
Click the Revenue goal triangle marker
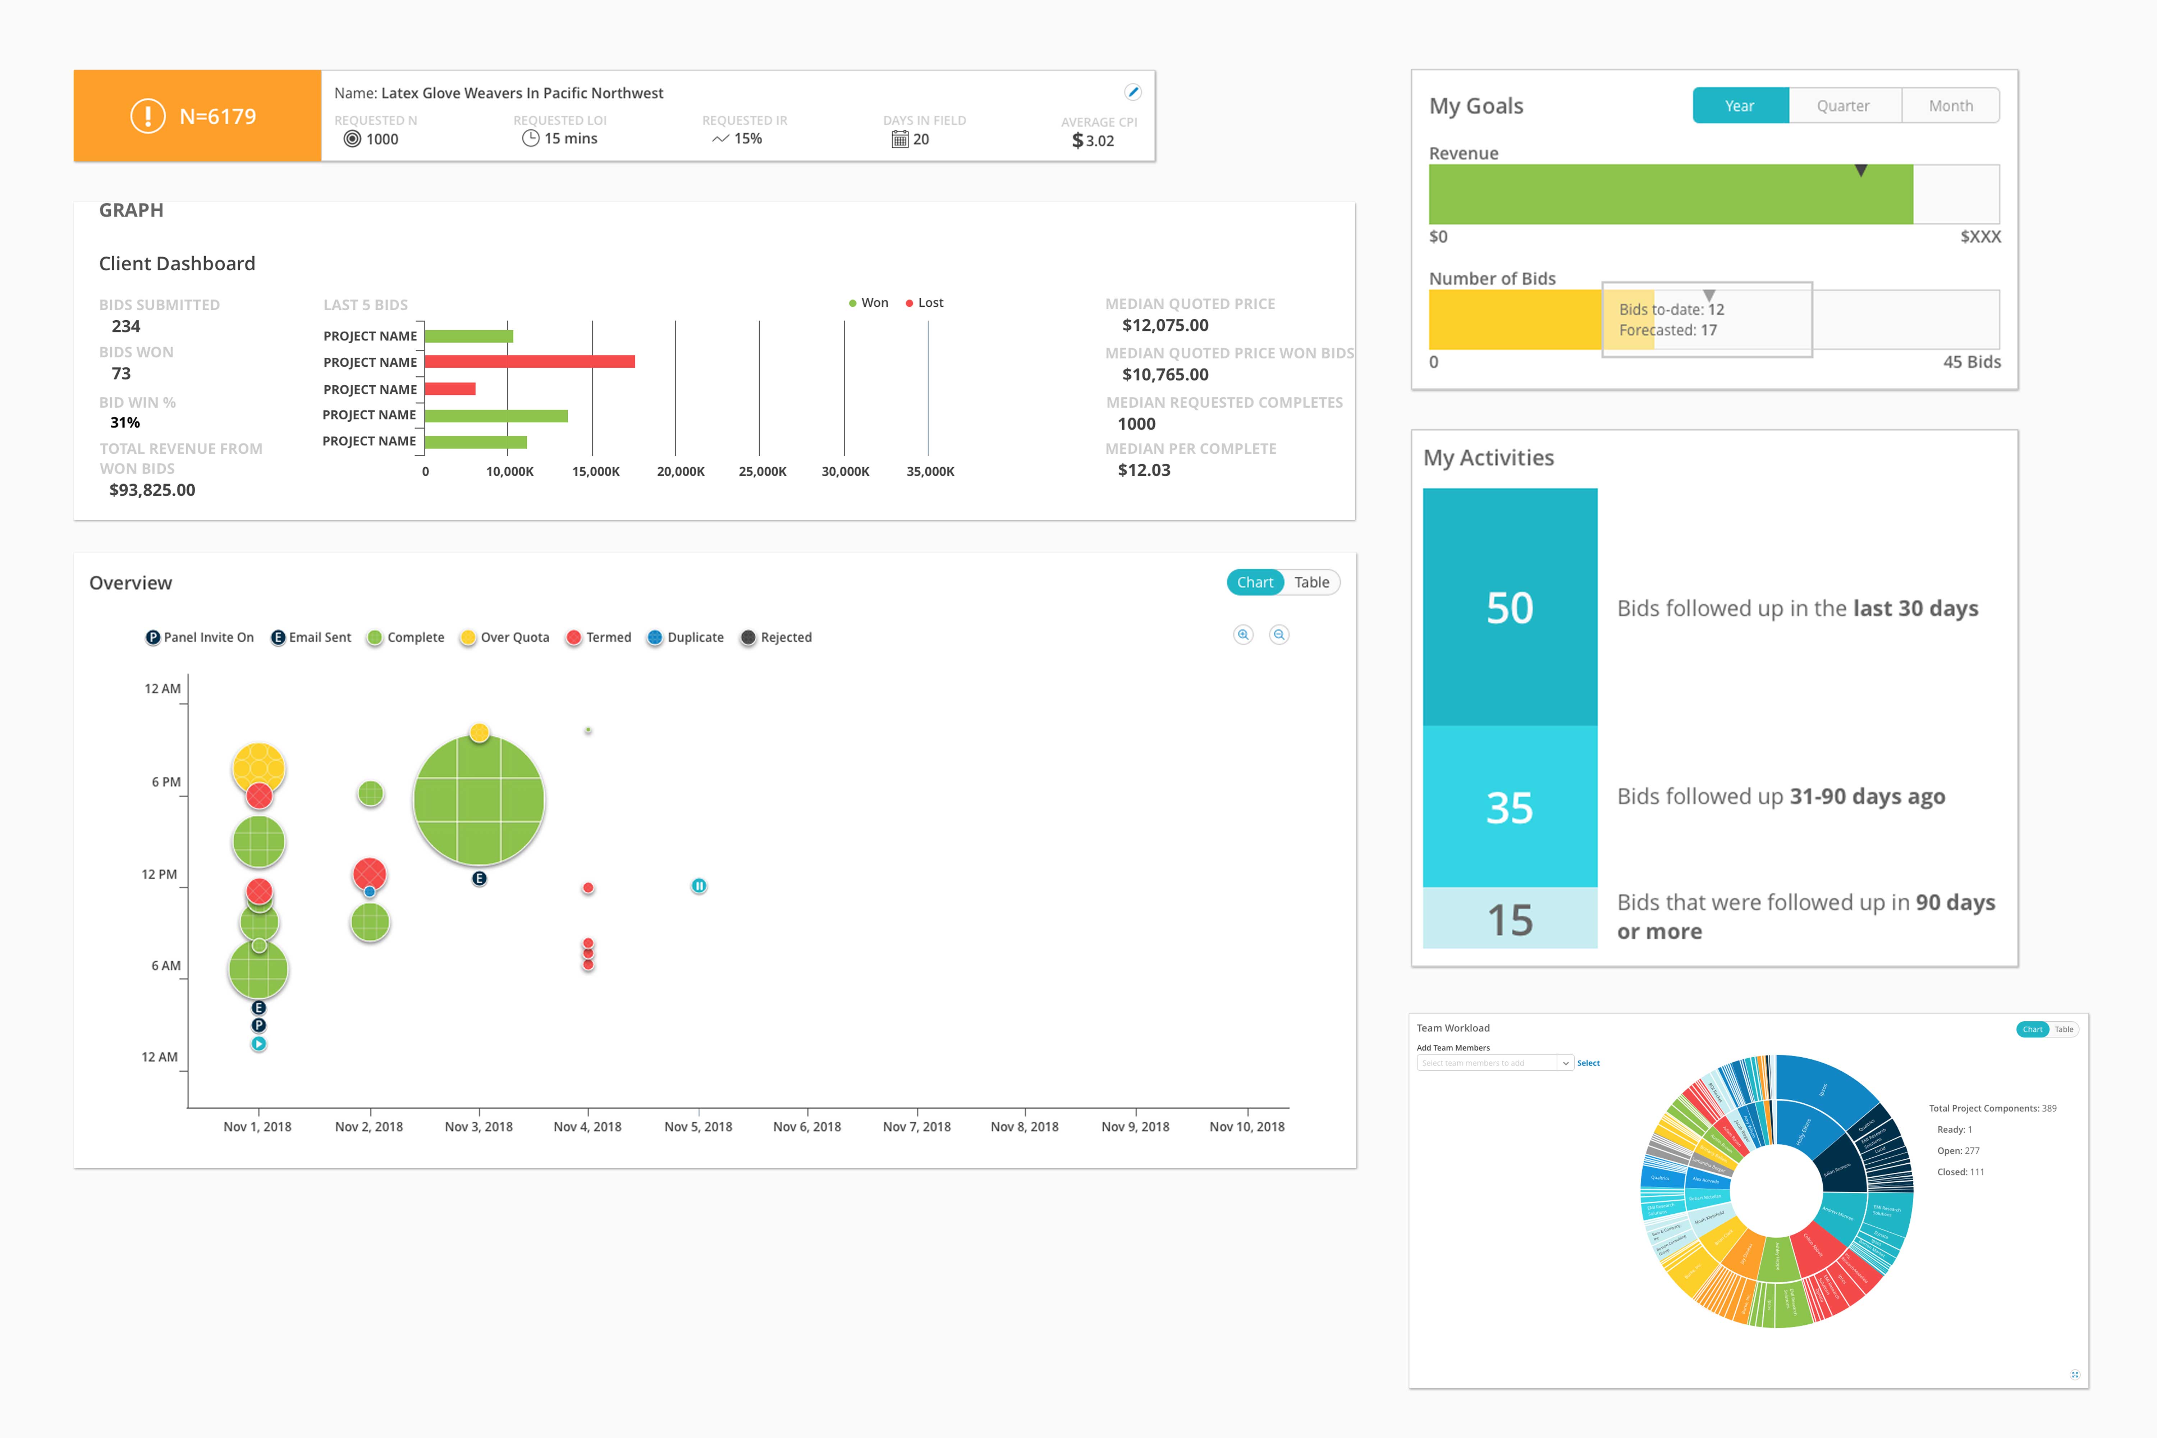[1861, 170]
